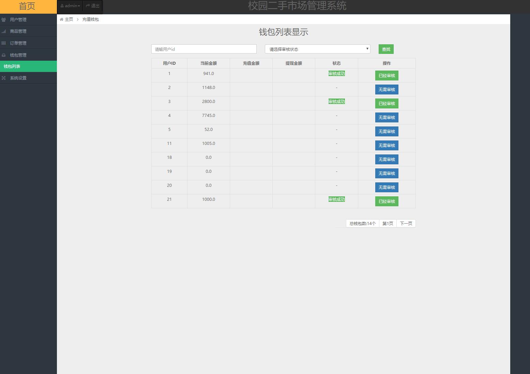Open the admin account dropdown

coord(70,6)
